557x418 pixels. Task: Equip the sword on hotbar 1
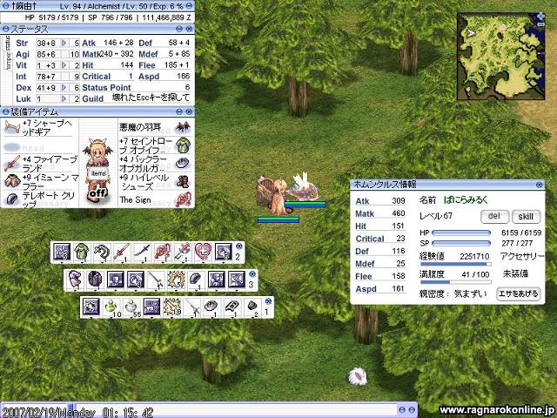click(191, 307)
